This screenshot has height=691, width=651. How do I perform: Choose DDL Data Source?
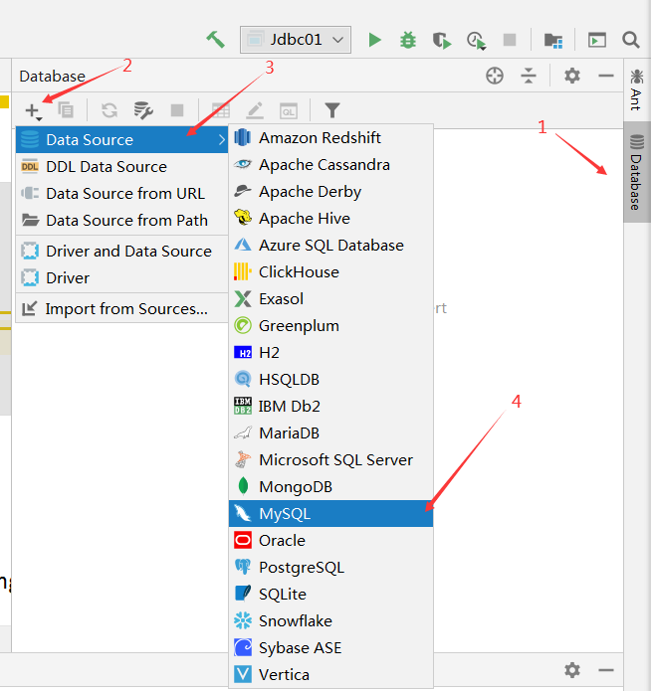pyautogui.click(x=121, y=167)
